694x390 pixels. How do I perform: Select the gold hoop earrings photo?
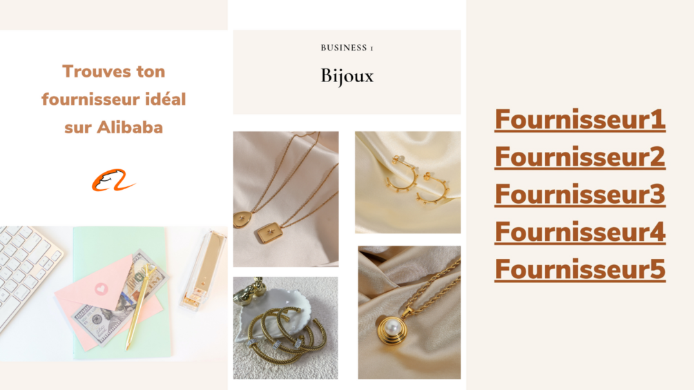point(407,182)
